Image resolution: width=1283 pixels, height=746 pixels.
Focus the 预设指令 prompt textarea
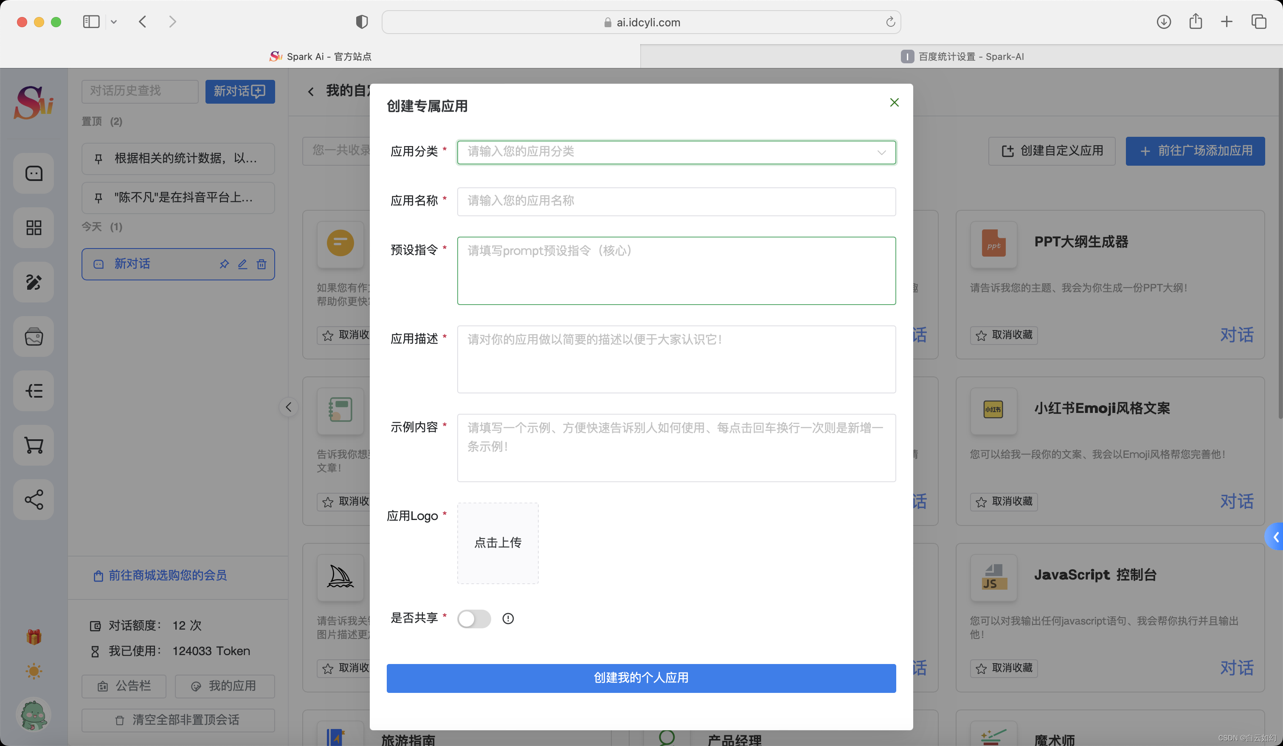coord(676,271)
